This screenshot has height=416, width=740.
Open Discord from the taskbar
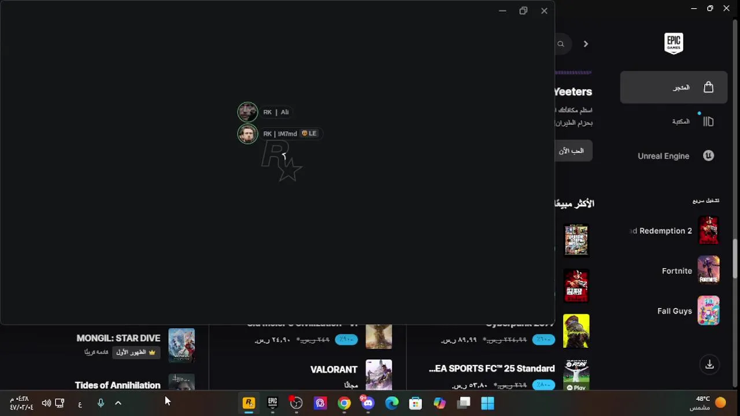368,403
